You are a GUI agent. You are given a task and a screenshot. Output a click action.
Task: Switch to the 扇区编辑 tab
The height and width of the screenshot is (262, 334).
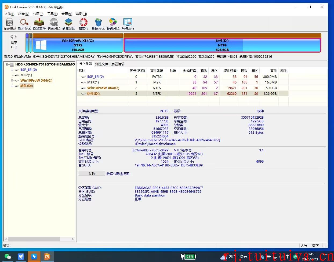point(118,64)
